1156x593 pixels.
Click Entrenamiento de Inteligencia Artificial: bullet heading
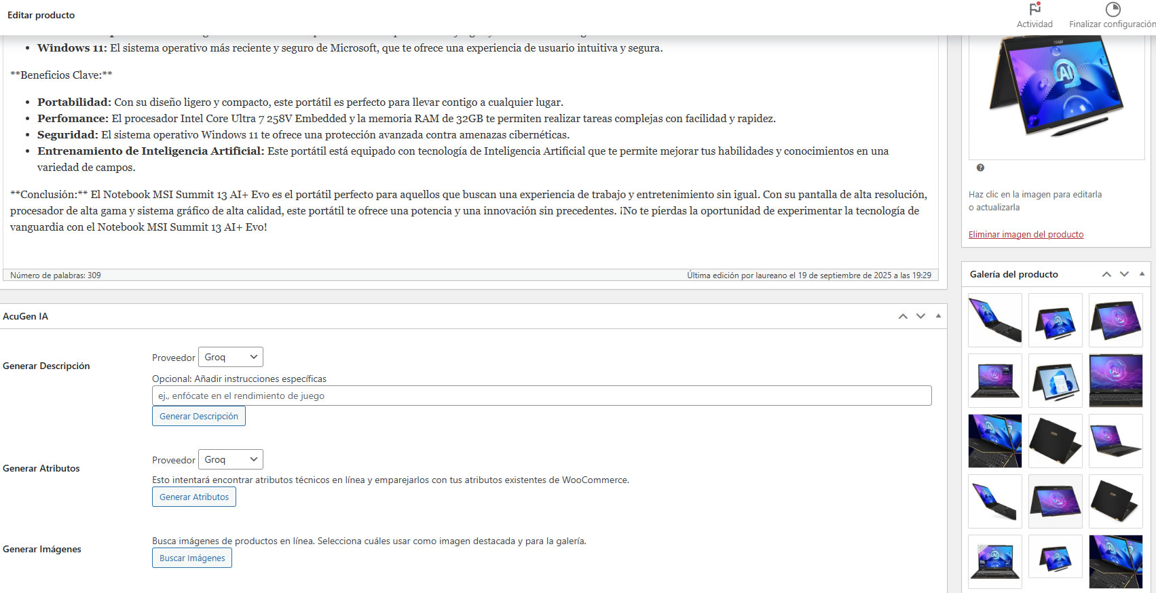[x=151, y=151]
